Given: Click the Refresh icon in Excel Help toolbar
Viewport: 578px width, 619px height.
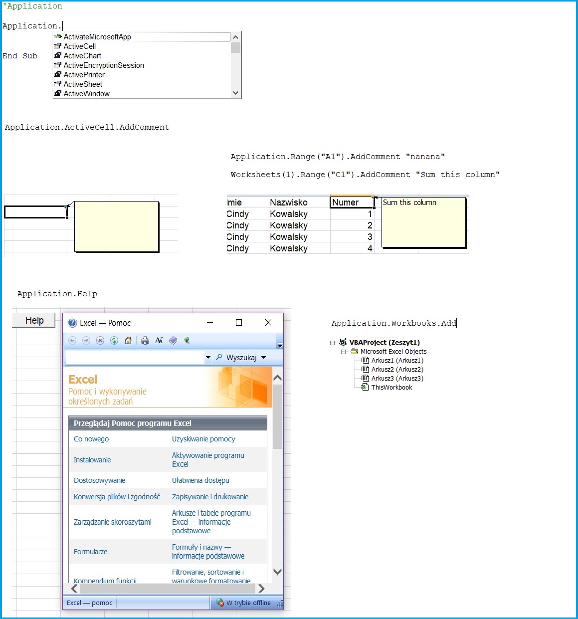Looking at the screenshot, I should point(114,340).
